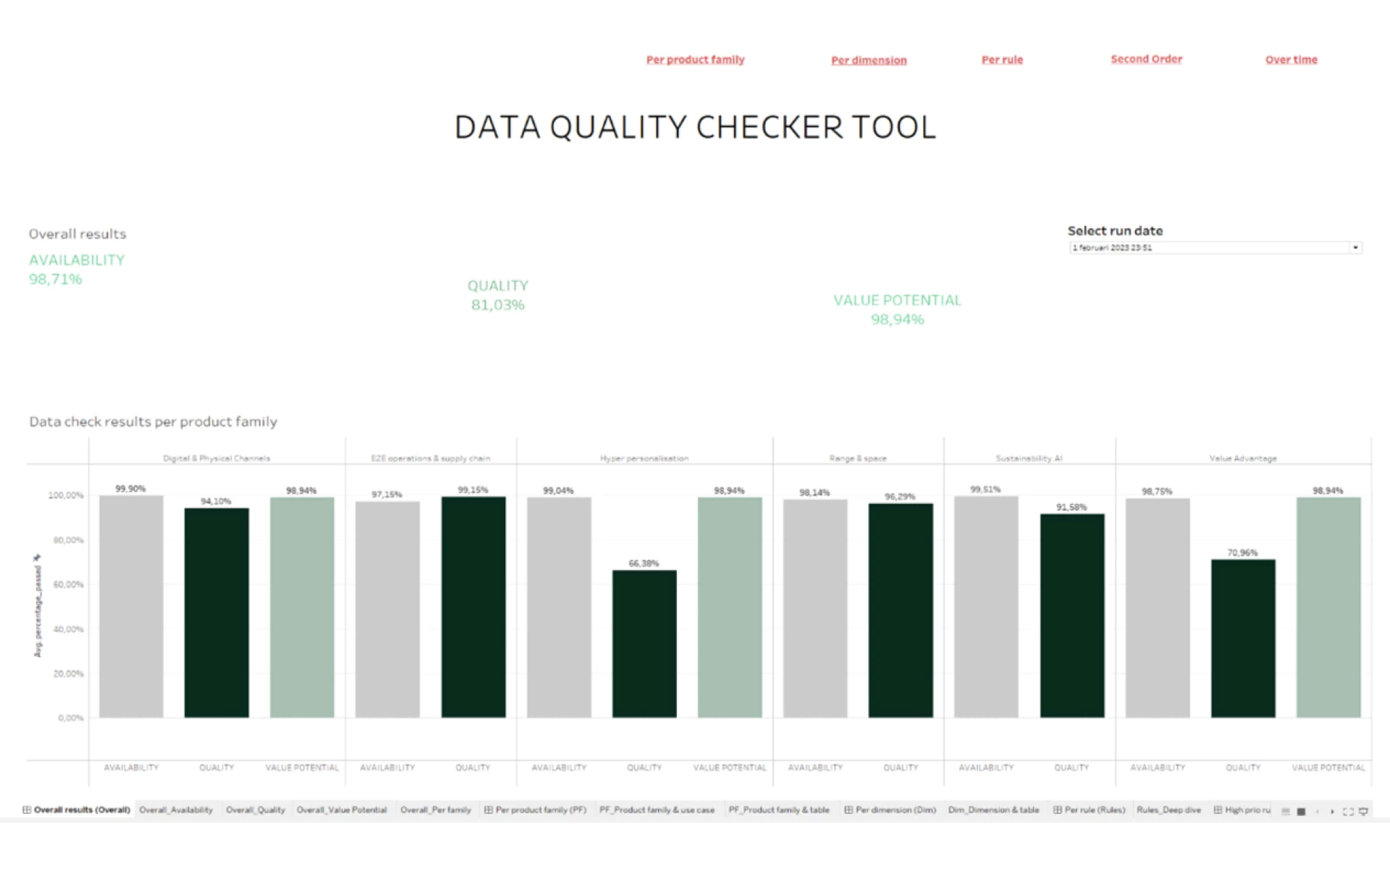Switch to Per rule (Rules) dashboard tab
Viewport: 1390px width, 869px height.
click(1089, 810)
